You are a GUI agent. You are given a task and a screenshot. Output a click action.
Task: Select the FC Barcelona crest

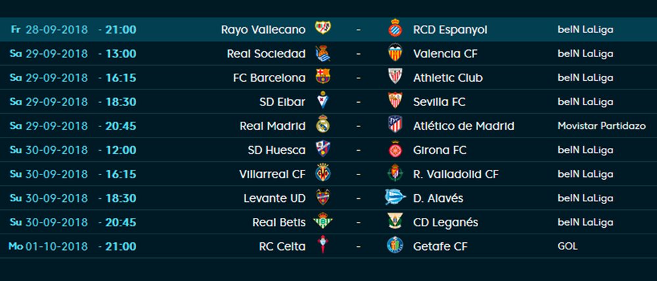point(323,77)
